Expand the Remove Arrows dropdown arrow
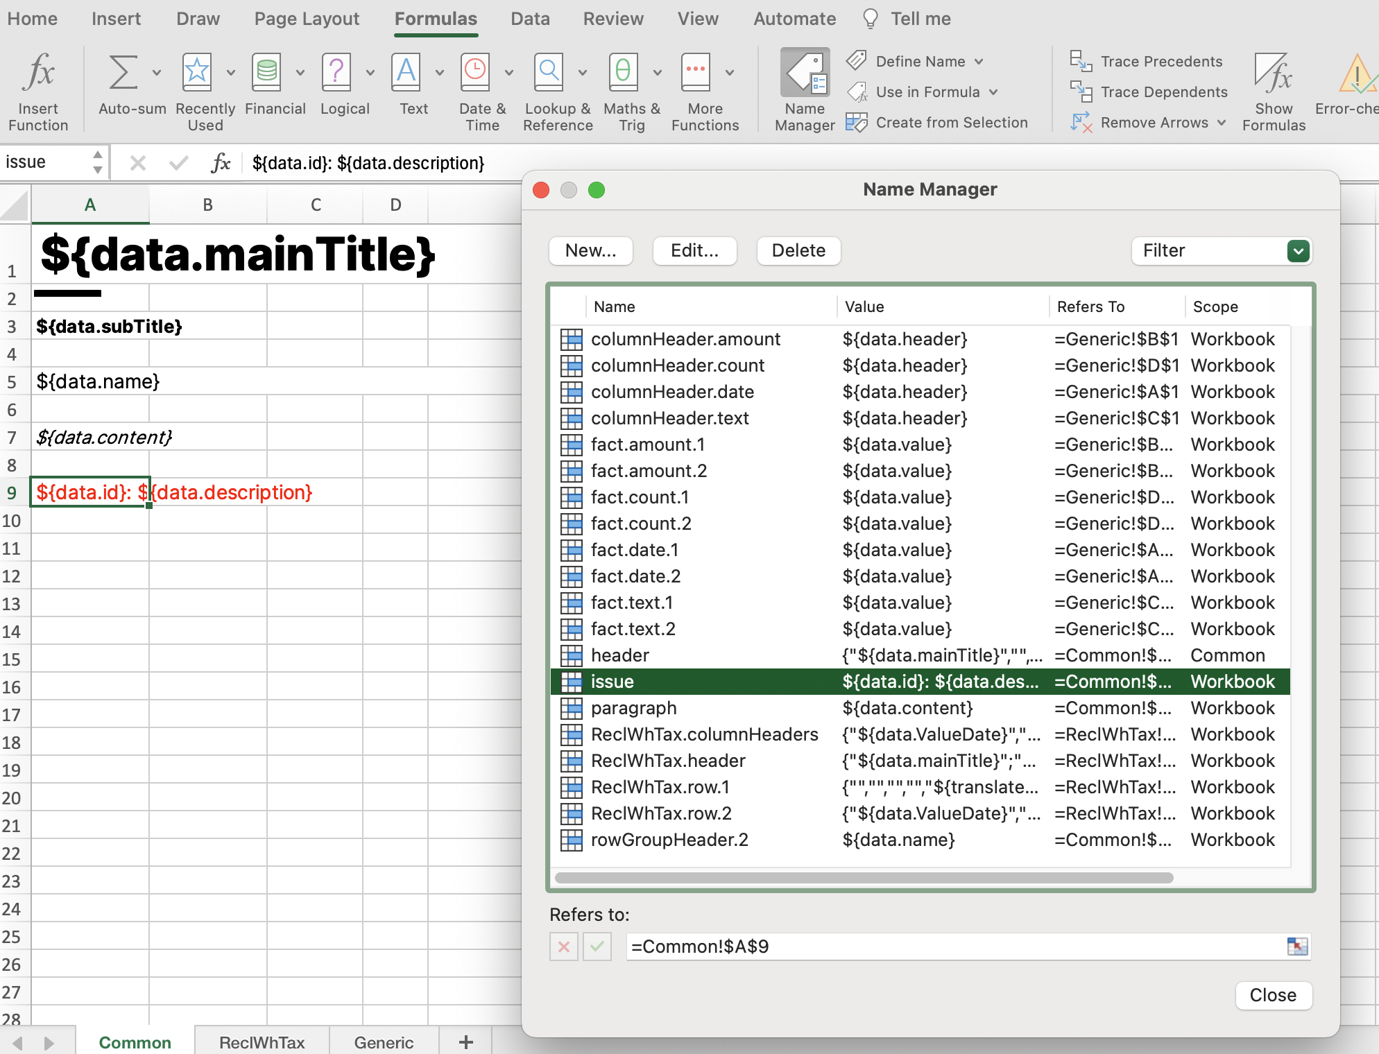1379x1054 pixels. coord(1222,122)
